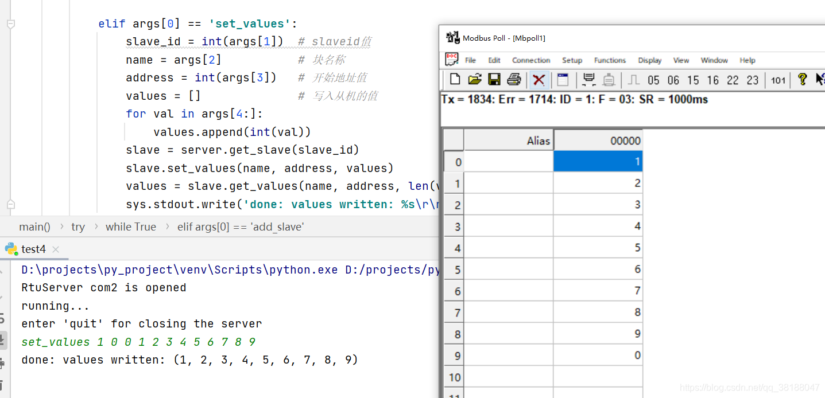
Task: Open the File menu in Modbus Poll
Action: pyautogui.click(x=470, y=60)
